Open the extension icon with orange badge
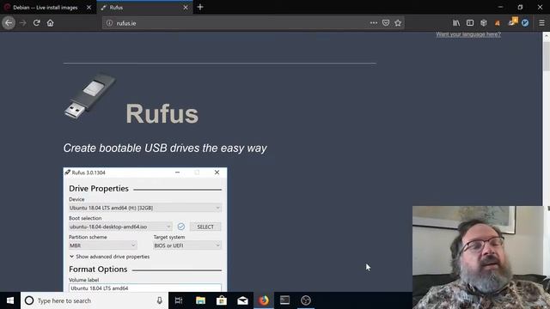Screen dimensions: 550x309 (x=513, y=21)
